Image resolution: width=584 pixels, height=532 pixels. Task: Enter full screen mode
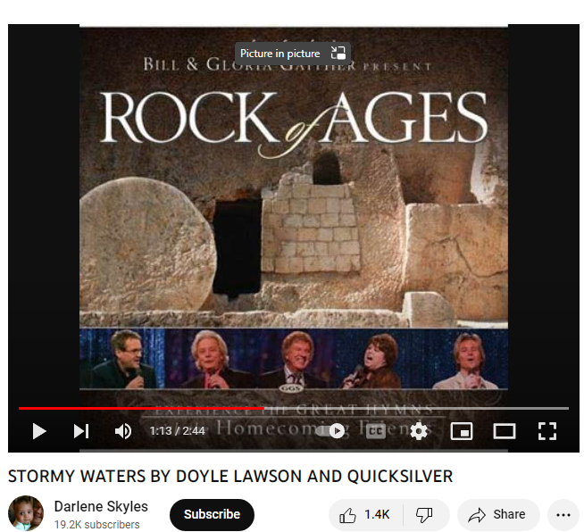click(547, 431)
